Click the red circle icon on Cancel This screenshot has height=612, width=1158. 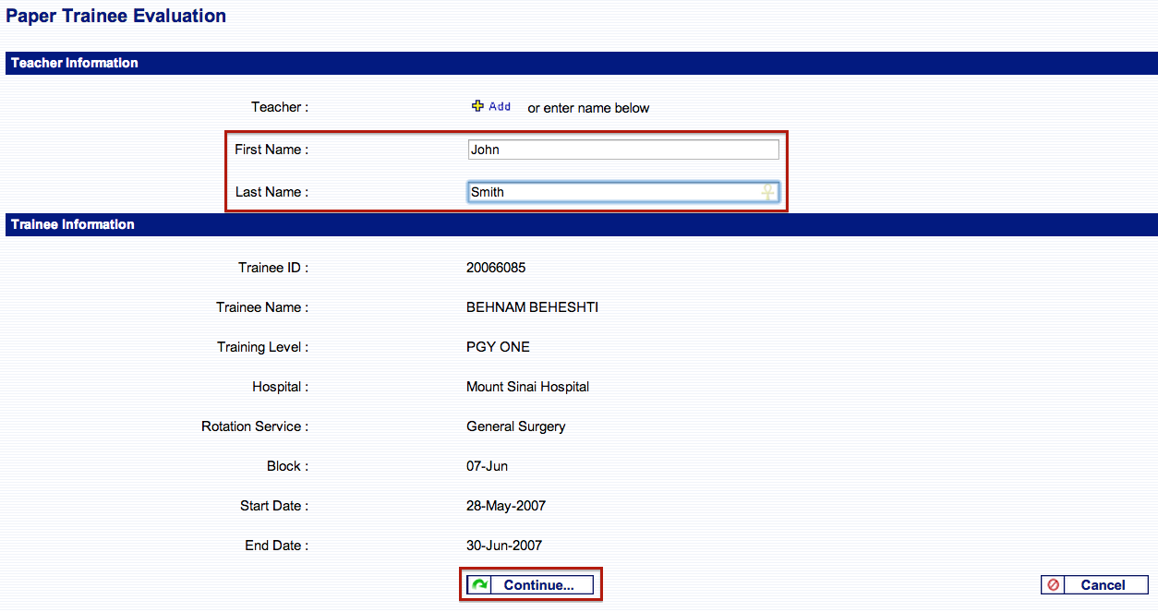pyautogui.click(x=1053, y=585)
